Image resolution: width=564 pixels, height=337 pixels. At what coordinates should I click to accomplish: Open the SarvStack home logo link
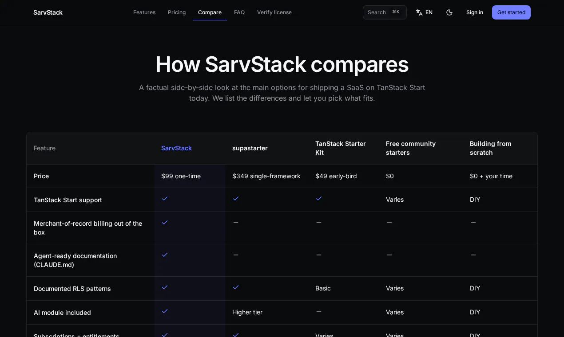pos(48,12)
